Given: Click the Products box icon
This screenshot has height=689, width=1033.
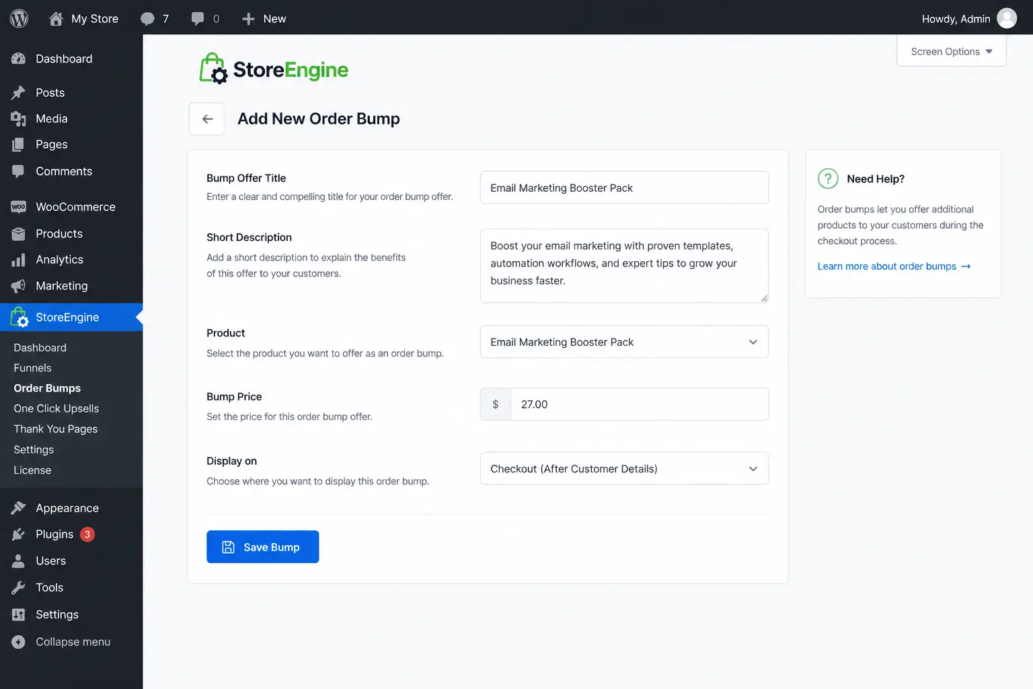Looking at the screenshot, I should point(19,233).
